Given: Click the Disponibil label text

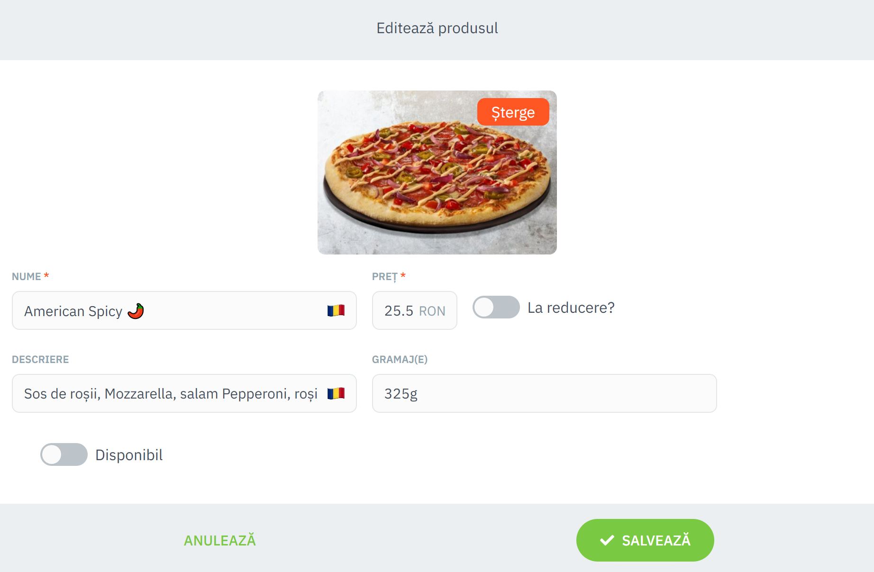Looking at the screenshot, I should coord(129,455).
